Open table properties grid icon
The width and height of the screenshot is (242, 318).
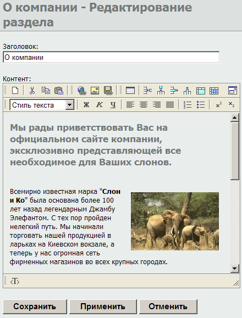click(214, 91)
